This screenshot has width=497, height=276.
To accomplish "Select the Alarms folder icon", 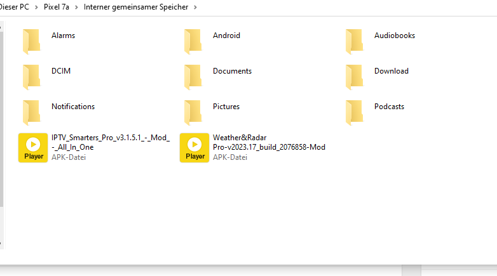I will tap(31, 41).
